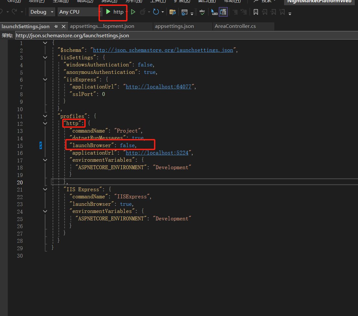
Task: Go to the previous bookmark
Action: 265,12
